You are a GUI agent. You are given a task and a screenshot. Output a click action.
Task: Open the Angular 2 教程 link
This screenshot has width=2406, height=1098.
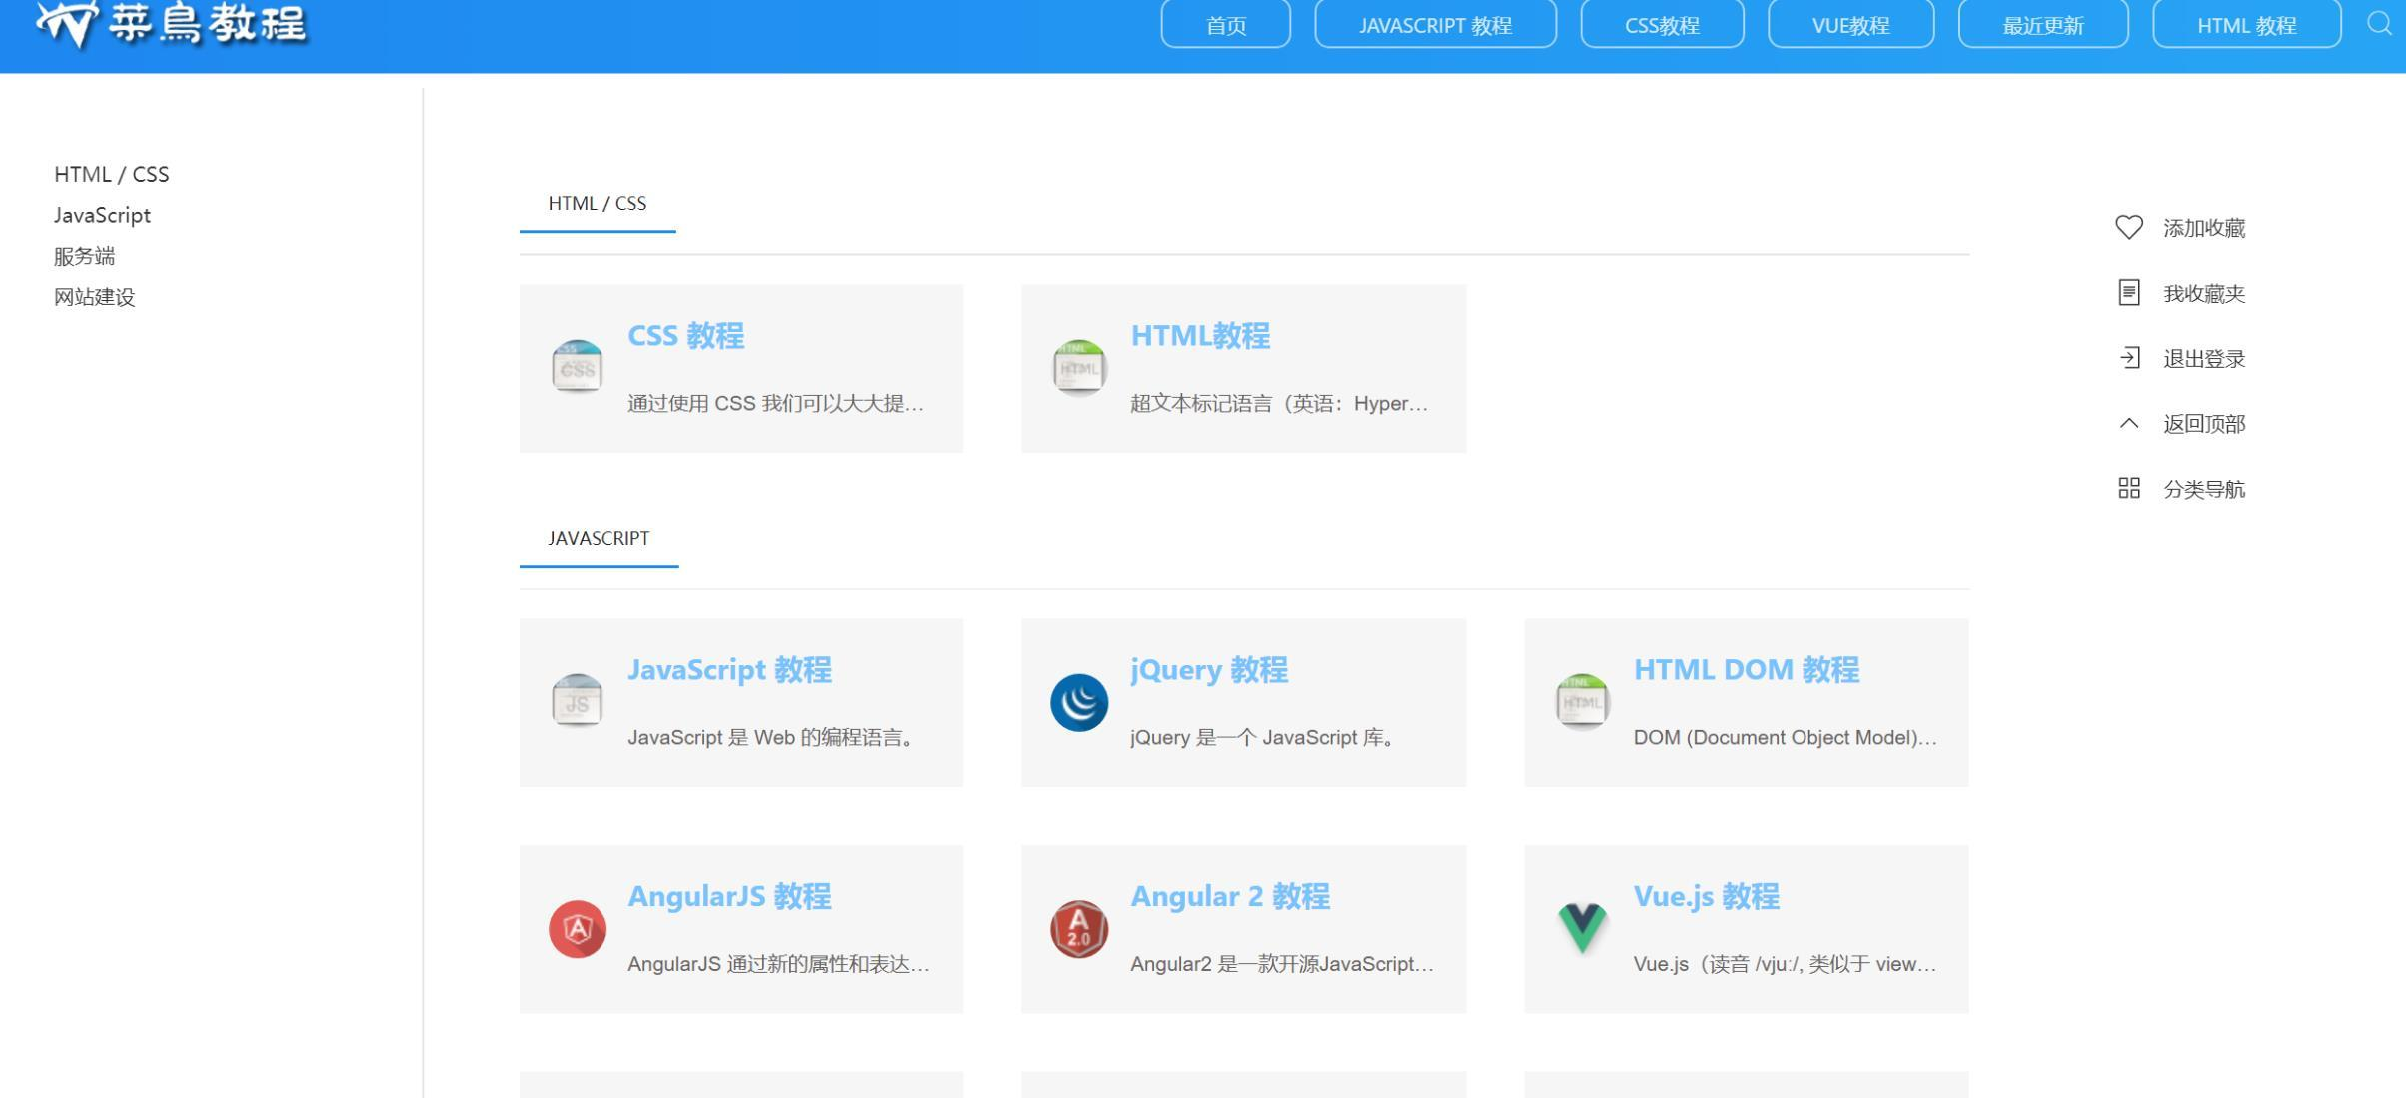point(1230,896)
